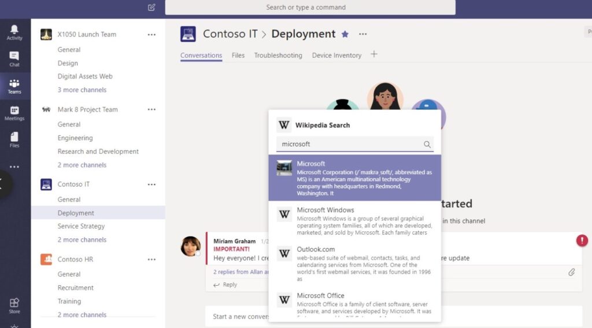The width and height of the screenshot is (592, 328).
Task: Select the Deployment channel in list
Action: click(98, 213)
